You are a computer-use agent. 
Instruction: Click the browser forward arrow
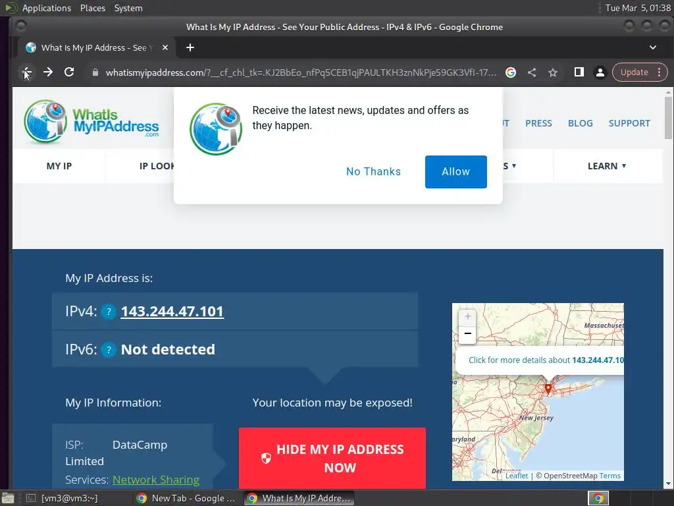(47, 72)
